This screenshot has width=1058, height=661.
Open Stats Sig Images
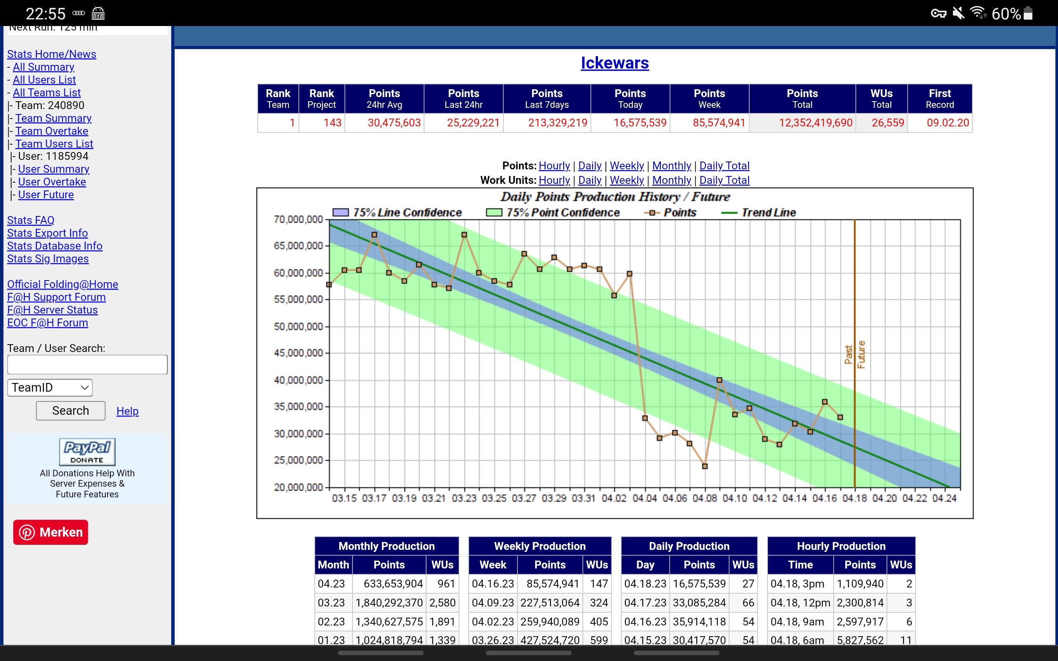(x=48, y=259)
